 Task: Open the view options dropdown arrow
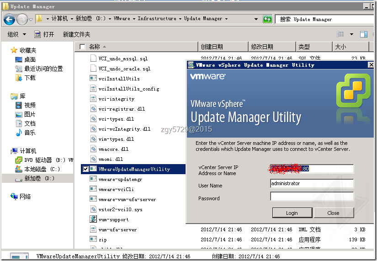(351, 34)
